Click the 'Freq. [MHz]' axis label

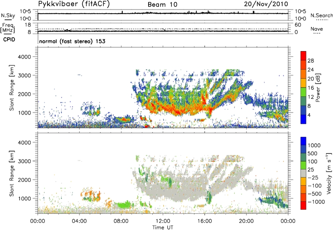(x=7, y=28)
